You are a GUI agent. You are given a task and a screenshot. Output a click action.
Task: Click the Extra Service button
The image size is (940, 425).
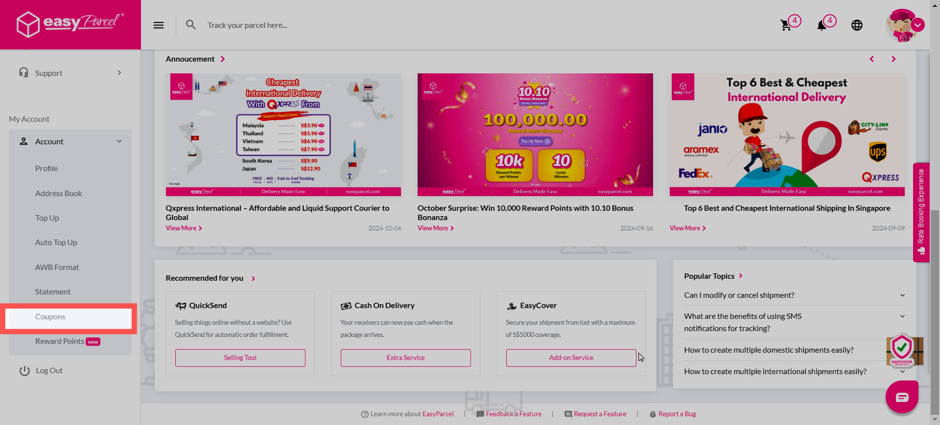[x=406, y=358]
